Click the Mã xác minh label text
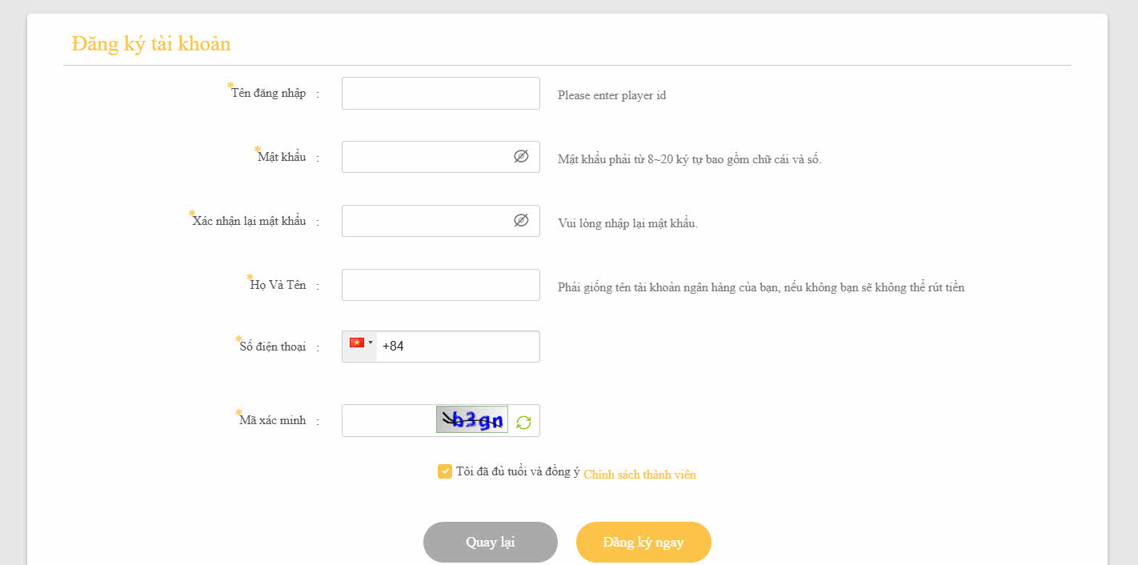Image resolution: width=1138 pixels, height=565 pixels. [x=273, y=420]
